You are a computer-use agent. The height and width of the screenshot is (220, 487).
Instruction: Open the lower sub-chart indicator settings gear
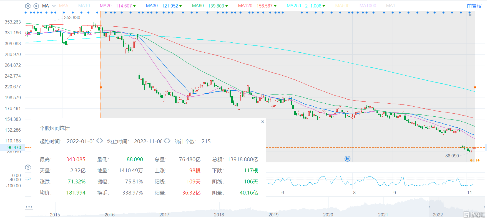click(x=28, y=167)
